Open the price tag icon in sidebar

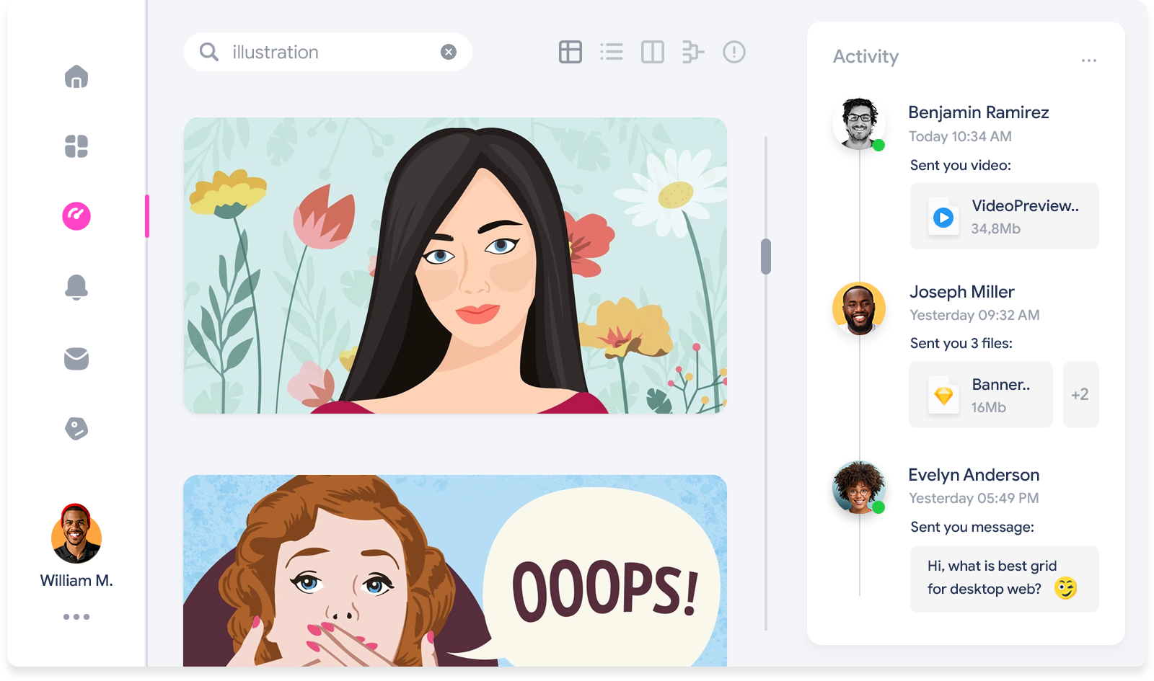click(76, 429)
